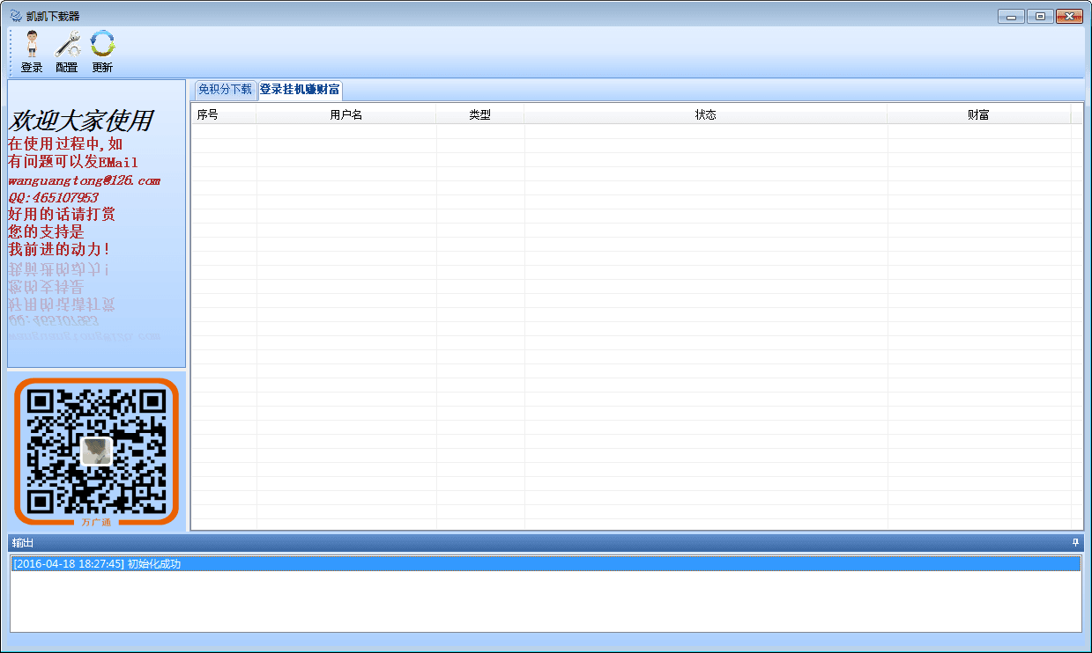The height and width of the screenshot is (653, 1092).
Task: Select the 初始化成功 log entry
Action: click(546, 564)
